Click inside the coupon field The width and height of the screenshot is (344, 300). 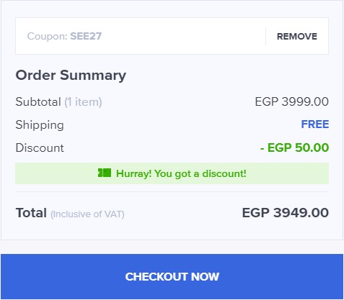(x=141, y=36)
